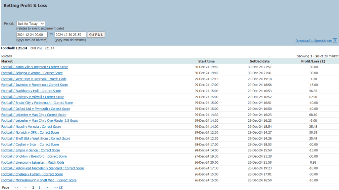Open Yellow-Red Mechelen v Standard market
The height and width of the screenshot is (190, 339).
click(x=43, y=168)
